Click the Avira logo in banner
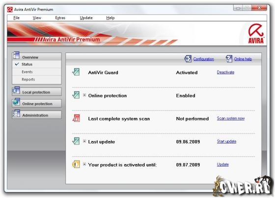 [x=256, y=34]
